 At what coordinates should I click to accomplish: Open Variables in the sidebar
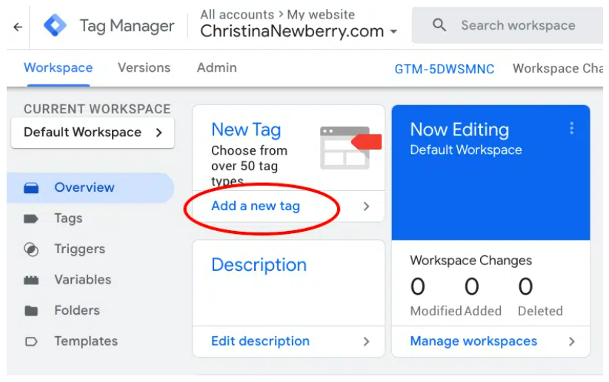(83, 280)
